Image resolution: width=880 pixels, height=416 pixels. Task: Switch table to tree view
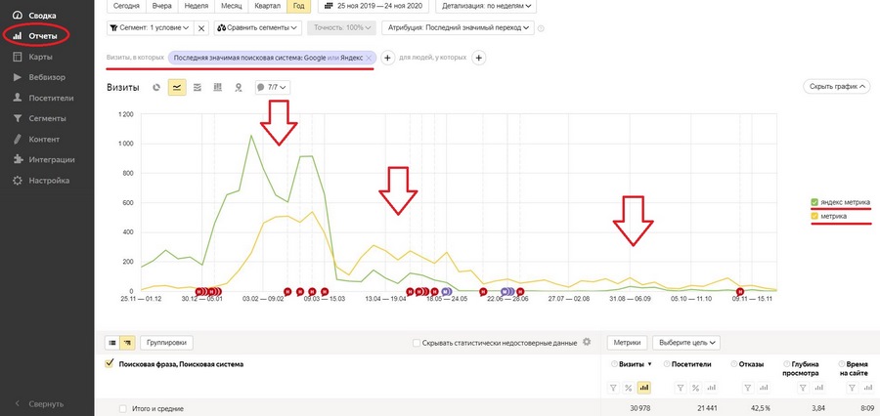pos(127,343)
